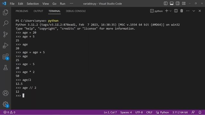Viewport: 205px width, 115px height.
Task: Open the Search view in activity bar
Action: [5, 23]
